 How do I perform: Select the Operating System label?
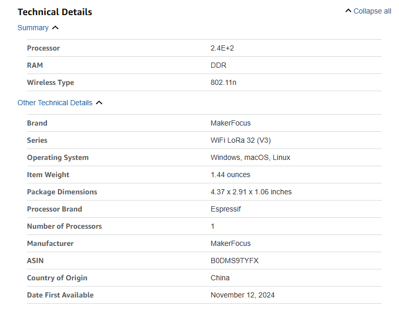point(58,157)
